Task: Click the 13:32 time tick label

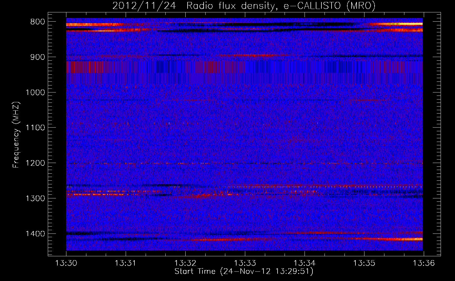Action: 185,263
